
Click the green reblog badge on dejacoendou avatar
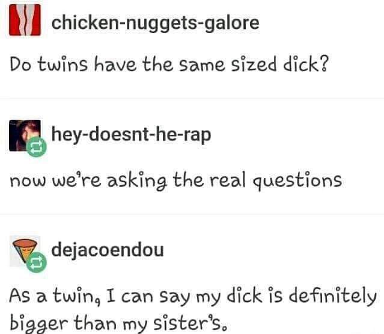(x=37, y=262)
